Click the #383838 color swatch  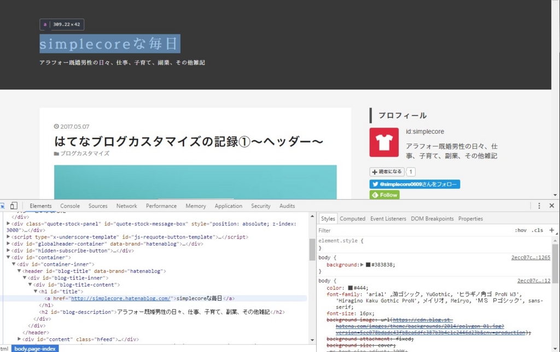(369, 264)
